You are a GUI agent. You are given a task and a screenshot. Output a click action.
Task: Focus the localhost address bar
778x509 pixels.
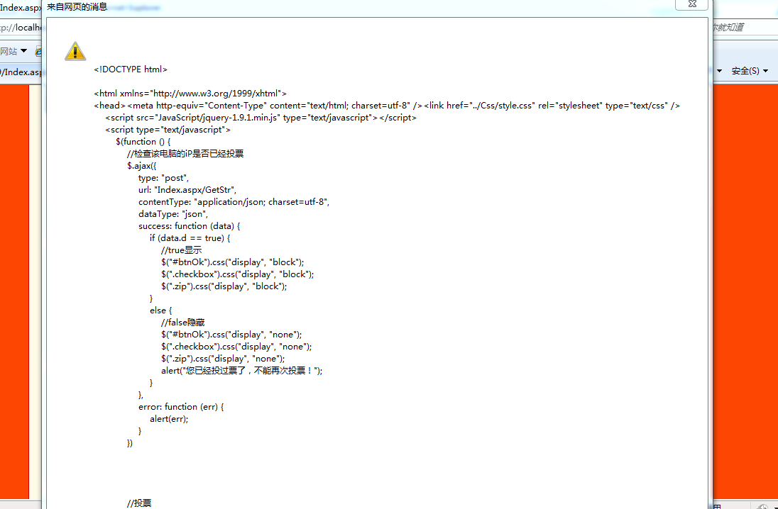point(21,27)
